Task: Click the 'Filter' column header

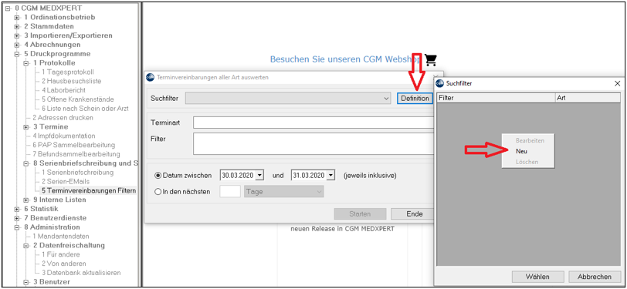Action: 497,97
